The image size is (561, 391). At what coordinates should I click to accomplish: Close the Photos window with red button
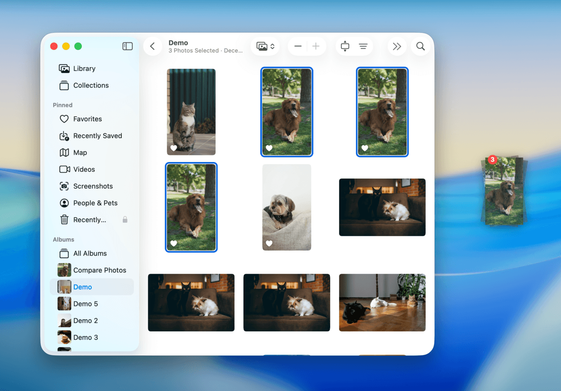(54, 46)
